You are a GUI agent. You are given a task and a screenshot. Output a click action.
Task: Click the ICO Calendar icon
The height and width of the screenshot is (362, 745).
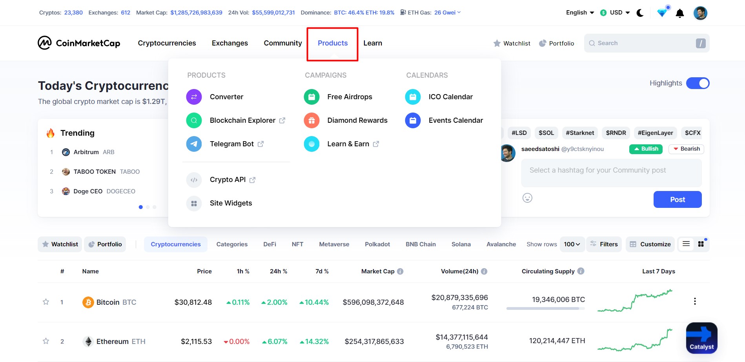(x=413, y=97)
